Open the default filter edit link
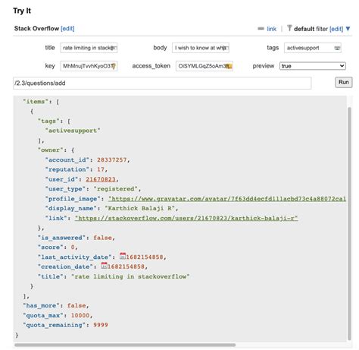The width and height of the screenshot is (359, 350). tap(336, 29)
